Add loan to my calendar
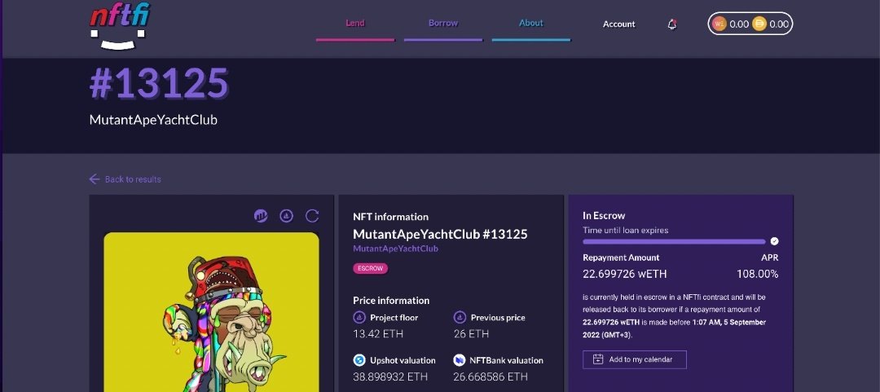 [634, 359]
